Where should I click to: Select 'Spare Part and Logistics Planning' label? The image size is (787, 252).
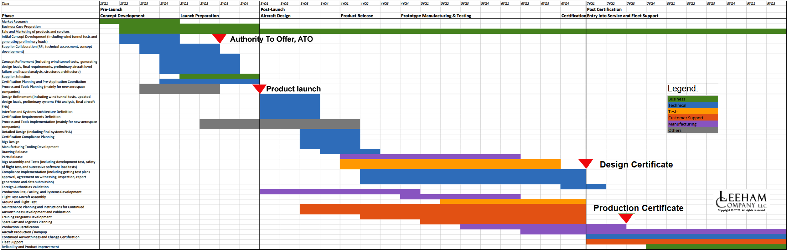(x=27, y=222)
